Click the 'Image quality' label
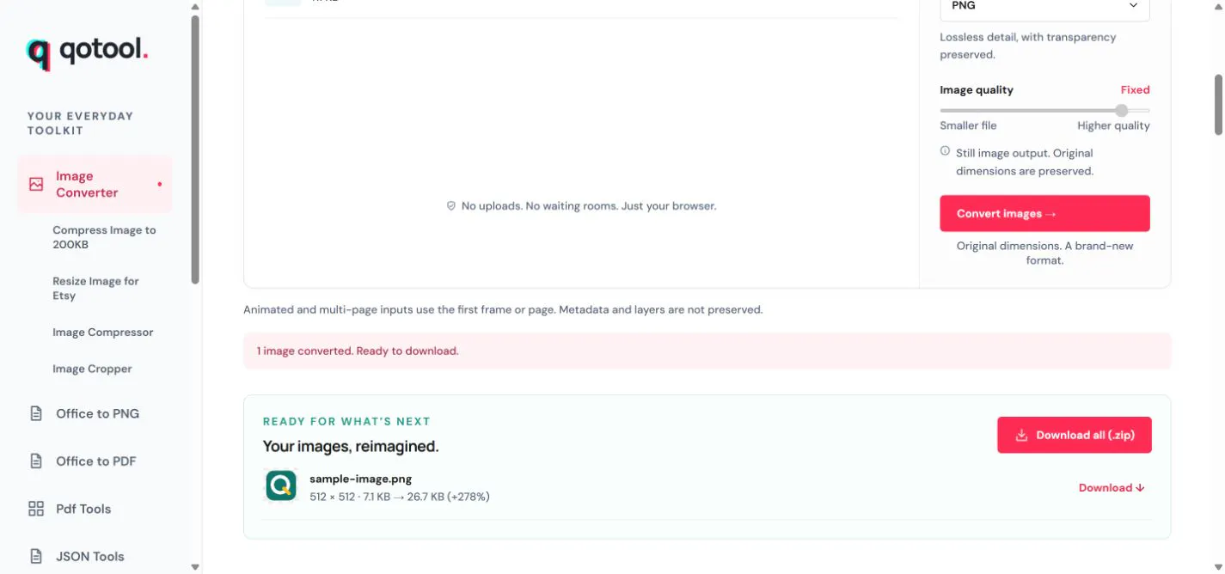This screenshot has width=1225, height=574. point(977,89)
